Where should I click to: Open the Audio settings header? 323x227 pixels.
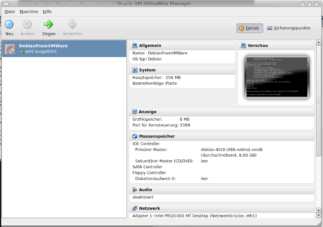(x=145, y=190)
